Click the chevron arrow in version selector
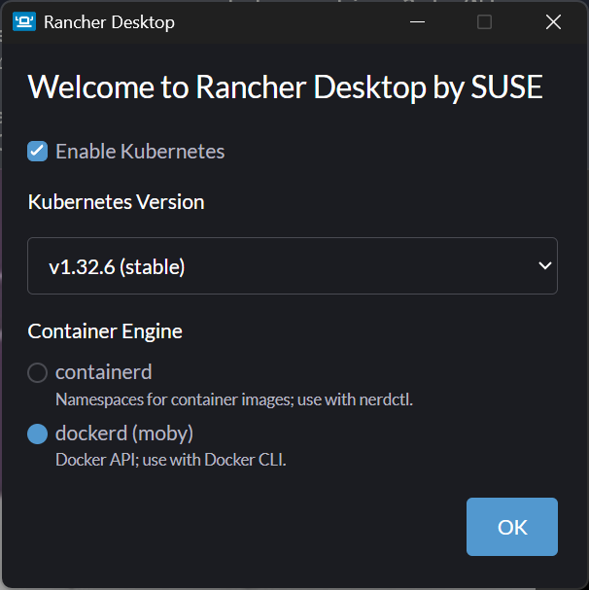 click(x=545, y=265)
